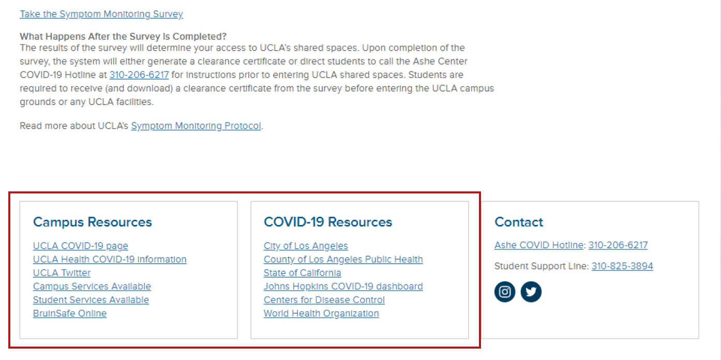Visit the Centers for Disease Control link

[324, 299]
